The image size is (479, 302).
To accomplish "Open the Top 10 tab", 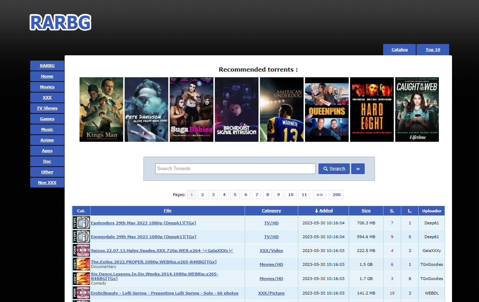I will 433,50.
